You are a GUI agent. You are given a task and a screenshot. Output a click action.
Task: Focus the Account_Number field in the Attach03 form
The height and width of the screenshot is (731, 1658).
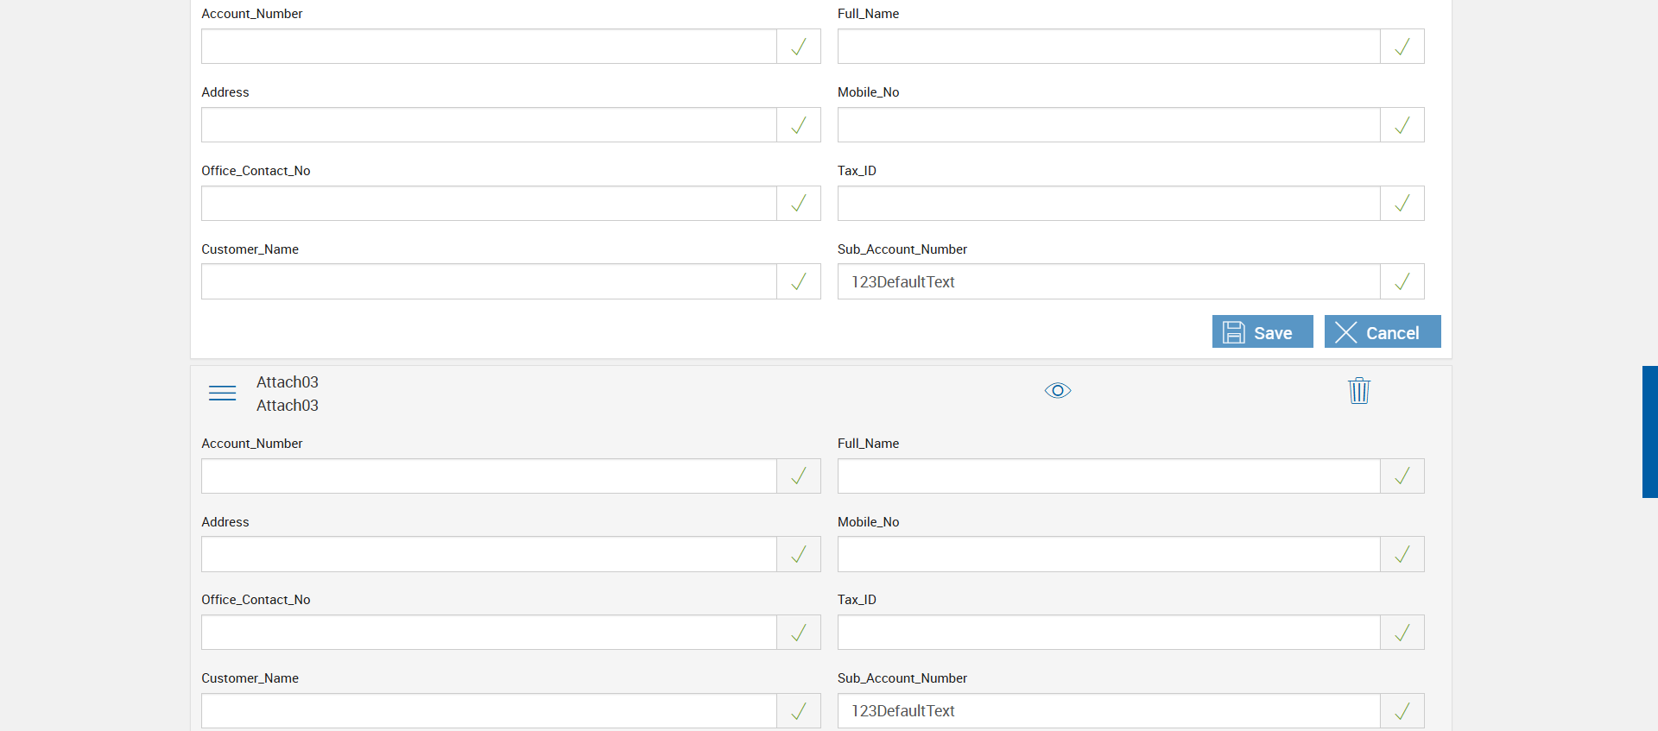click(489, 476)
